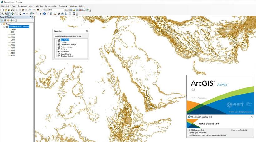Viewport: 256px width, 142px height.
Task: Open the Search window
Action: [x=77, y=10]
